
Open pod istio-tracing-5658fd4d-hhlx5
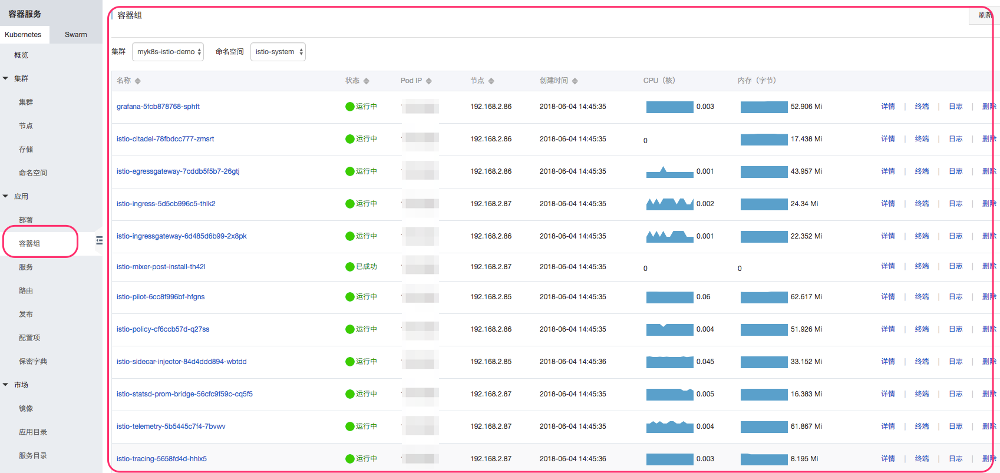coord(161,459)
